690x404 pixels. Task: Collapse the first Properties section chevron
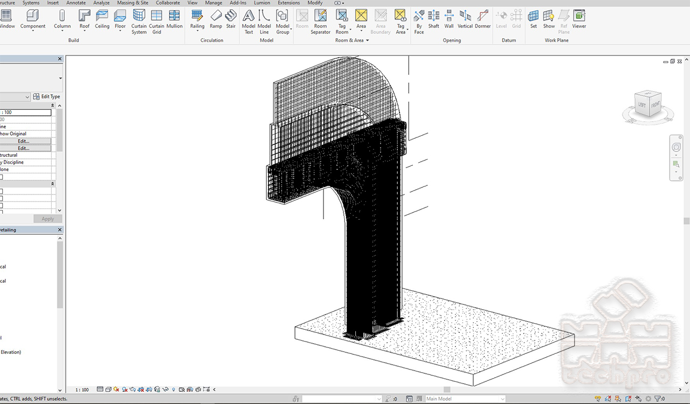coord(53,106)
